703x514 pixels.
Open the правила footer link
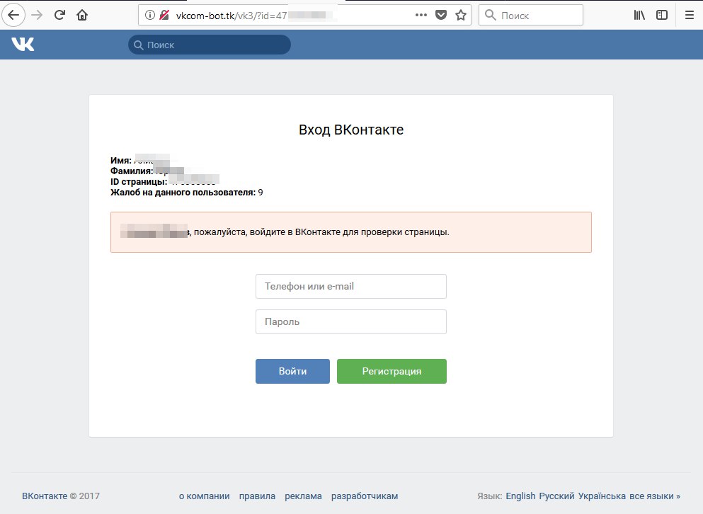[x=257, y=496]
